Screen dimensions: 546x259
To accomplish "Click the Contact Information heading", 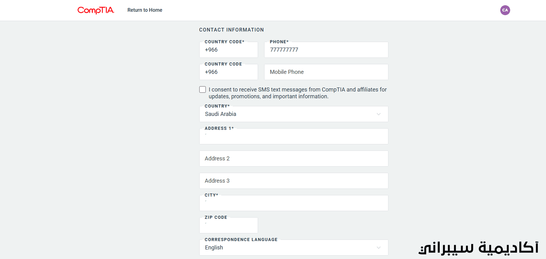I will [x=231, y=30].
